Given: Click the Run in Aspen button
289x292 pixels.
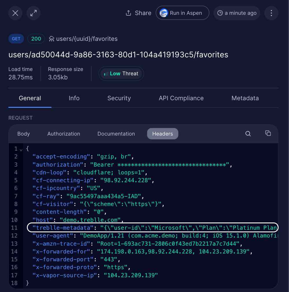Looking at the screenshot, I should tap(182, 13).
